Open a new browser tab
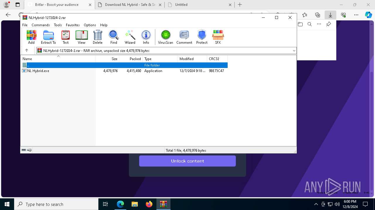This screenshot has height=210, width=375. click(x=240, y=5)
